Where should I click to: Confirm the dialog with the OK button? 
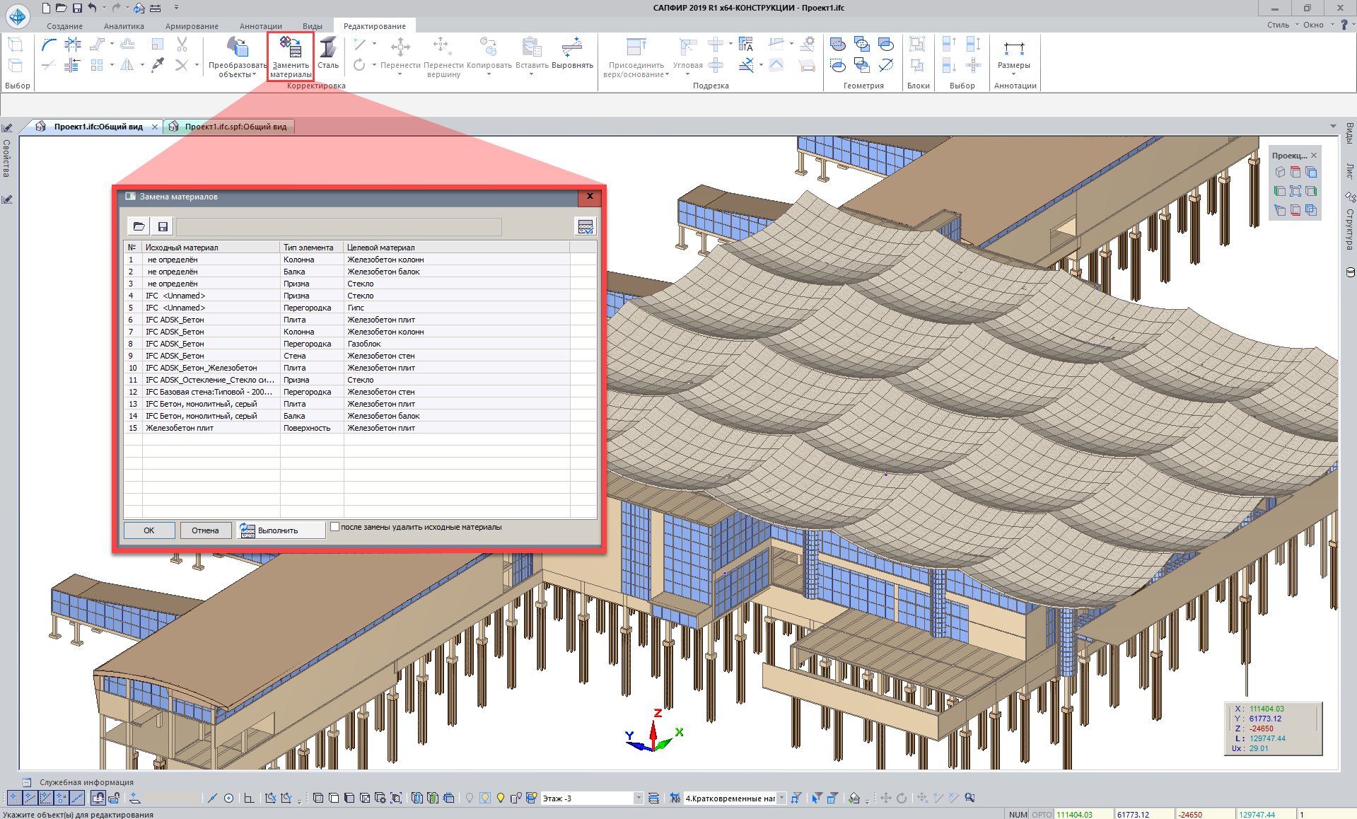(149, 530)
